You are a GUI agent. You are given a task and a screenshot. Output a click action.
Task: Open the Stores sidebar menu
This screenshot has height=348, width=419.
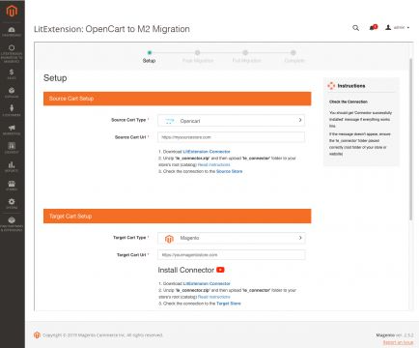tap(12, 186)
